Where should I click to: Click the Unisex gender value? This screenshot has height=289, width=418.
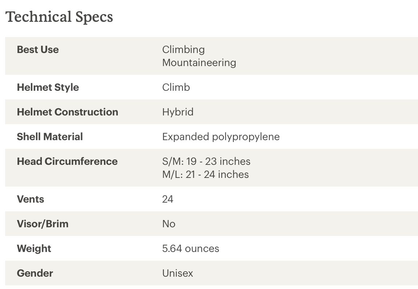tap(177, 273)
